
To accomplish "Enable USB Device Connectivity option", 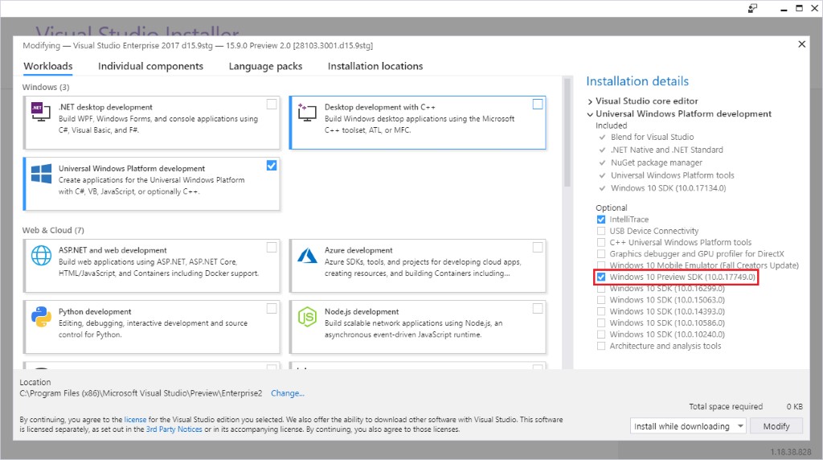I will point(601,231).
